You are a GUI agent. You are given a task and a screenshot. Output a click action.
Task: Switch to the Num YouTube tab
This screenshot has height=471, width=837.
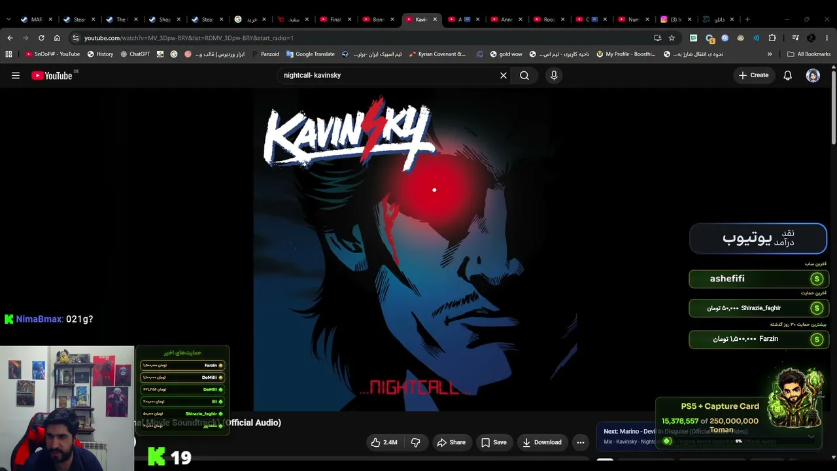click(633, 20)
